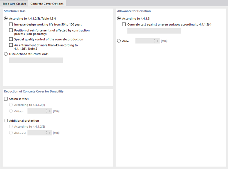Enable the Additional protection checkbox
This screenshot has height=169, width=228.
coord(6,121)
